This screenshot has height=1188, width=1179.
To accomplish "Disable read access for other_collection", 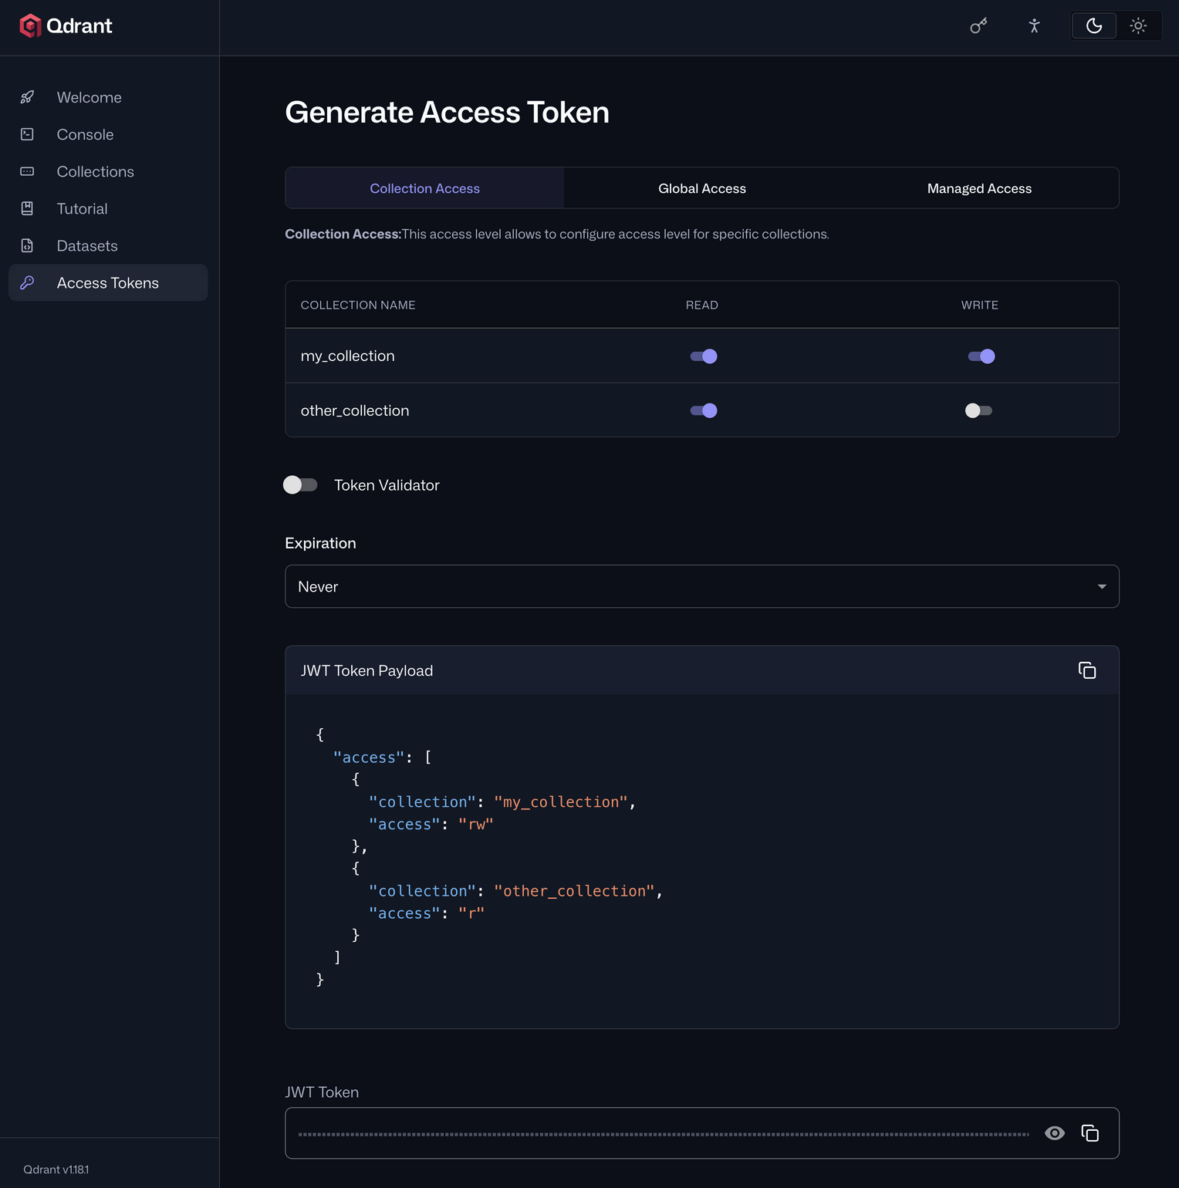I will tap(704, 410).
